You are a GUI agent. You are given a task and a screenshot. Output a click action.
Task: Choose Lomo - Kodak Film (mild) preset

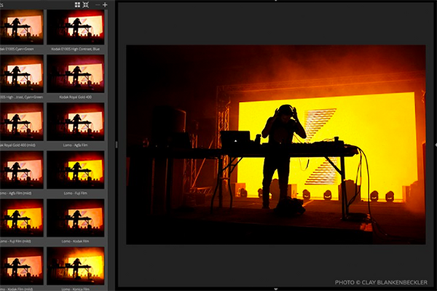22,266
